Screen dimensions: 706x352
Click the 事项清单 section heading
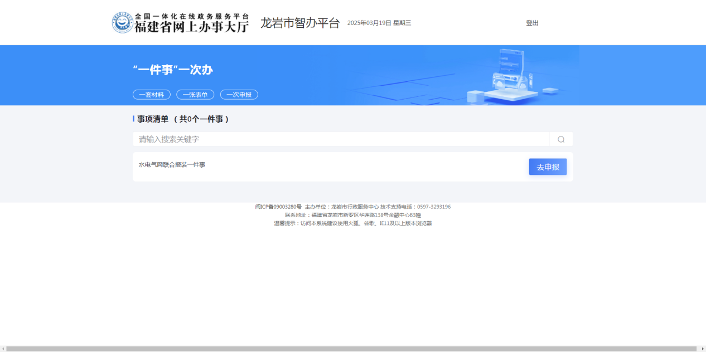(x=153, y=119)
